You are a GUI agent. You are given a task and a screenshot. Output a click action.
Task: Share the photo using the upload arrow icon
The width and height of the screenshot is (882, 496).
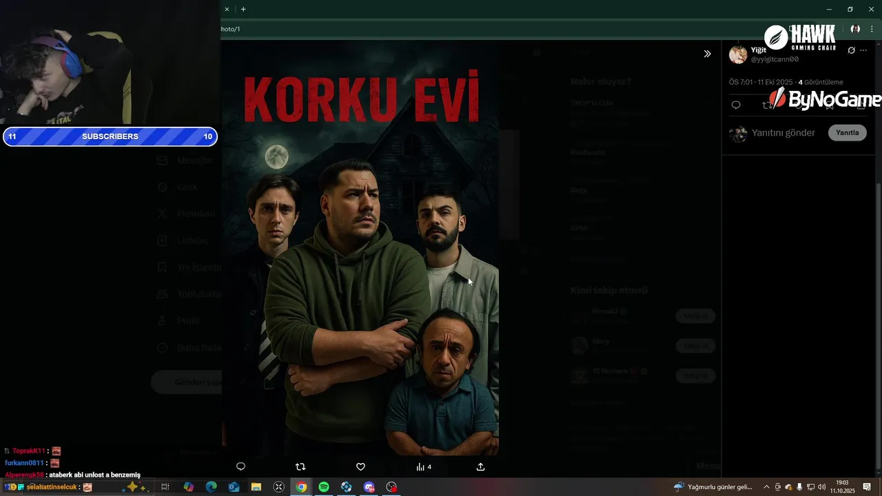(480, 466)
